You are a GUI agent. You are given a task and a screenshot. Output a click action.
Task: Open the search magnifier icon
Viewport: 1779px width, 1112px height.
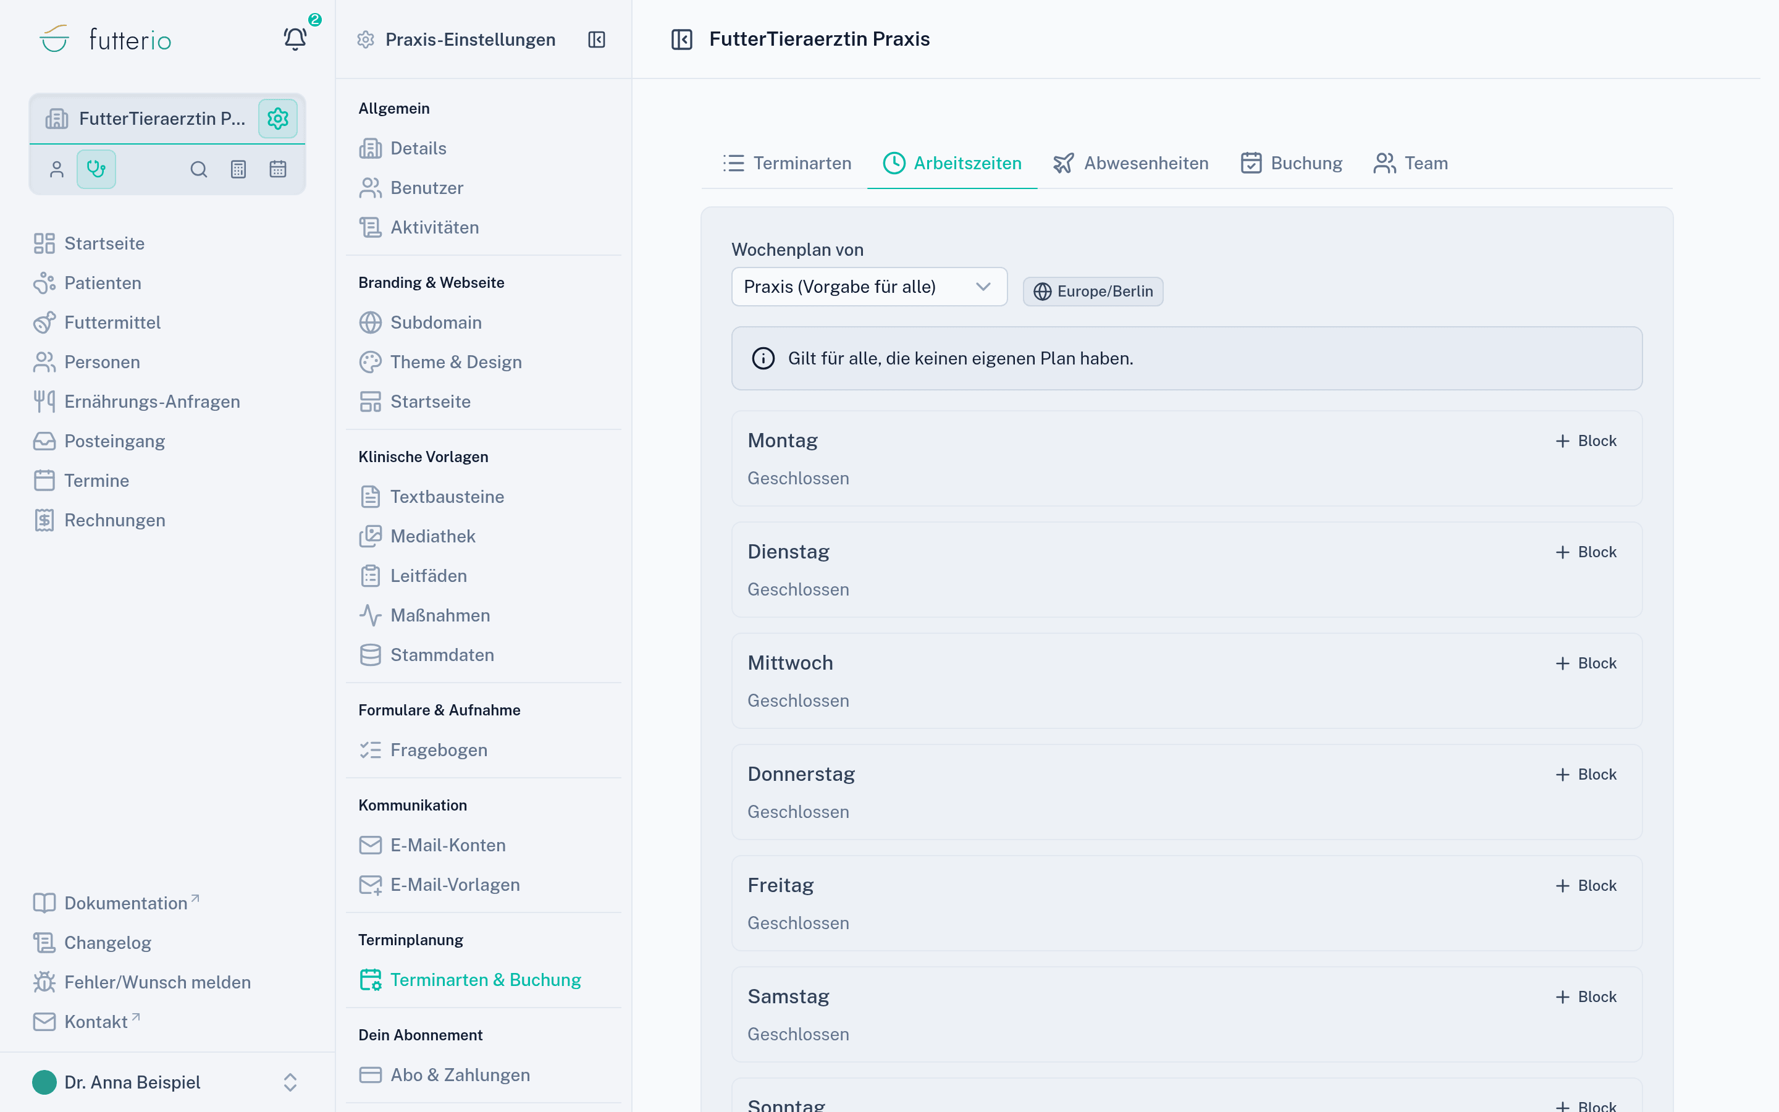point(198,169)
